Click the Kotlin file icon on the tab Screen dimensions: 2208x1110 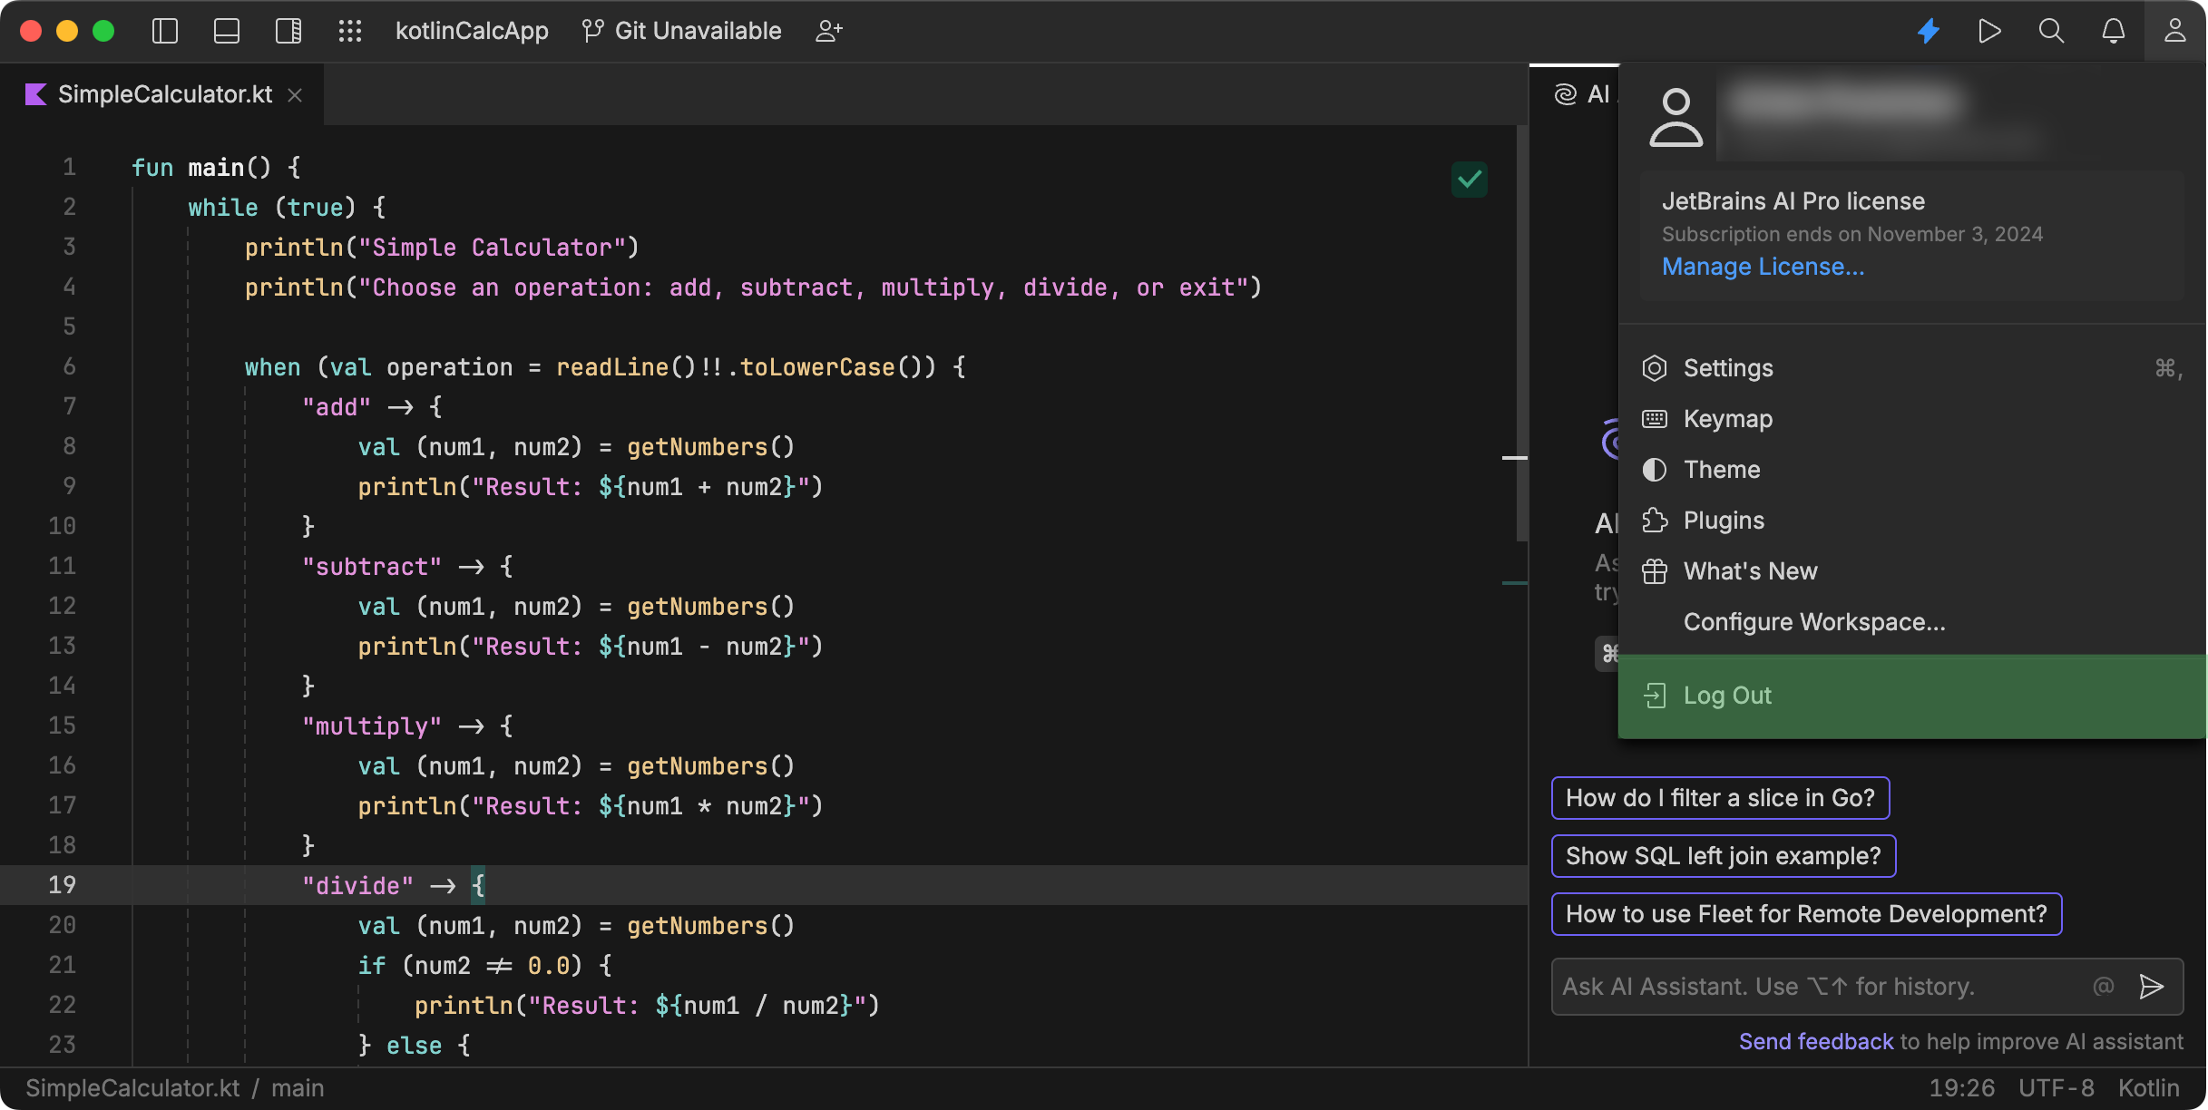click(36, 93)
